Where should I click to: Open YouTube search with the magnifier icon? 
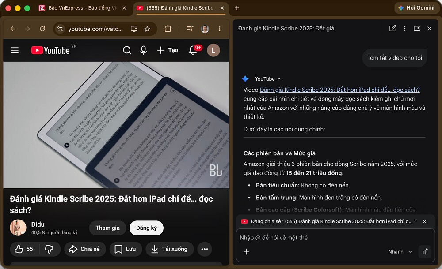(x=127, y=50)
